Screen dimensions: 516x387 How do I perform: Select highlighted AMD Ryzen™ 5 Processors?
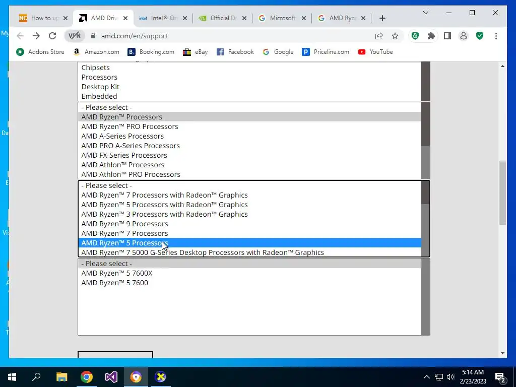click(x=249, y=243)
